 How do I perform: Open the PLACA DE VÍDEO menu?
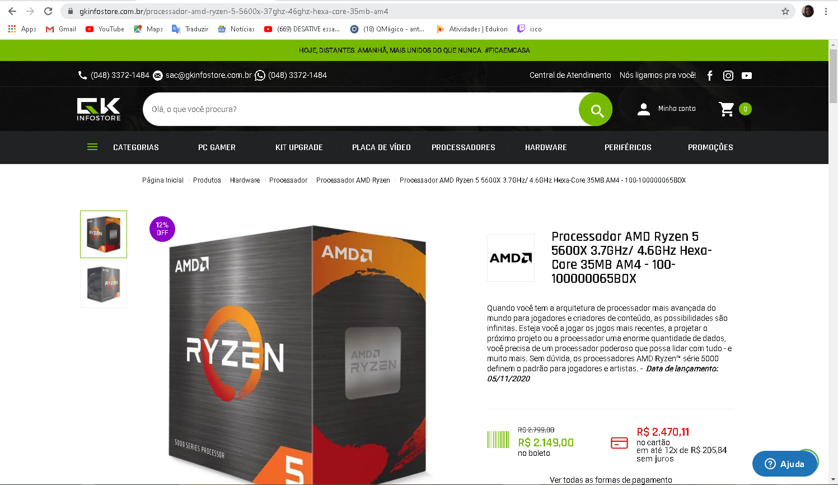381,147
